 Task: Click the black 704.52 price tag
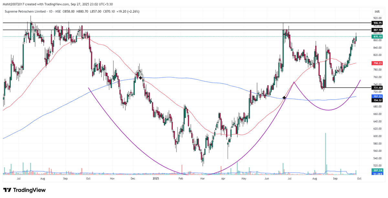click(377, 100)
